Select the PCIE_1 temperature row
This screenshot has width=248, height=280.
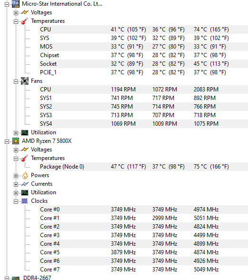click(143, 72)
